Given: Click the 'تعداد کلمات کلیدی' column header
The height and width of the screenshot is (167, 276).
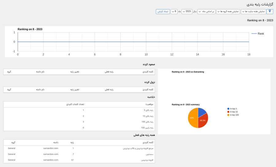Looking at the screenshot, I should (75, 104).
